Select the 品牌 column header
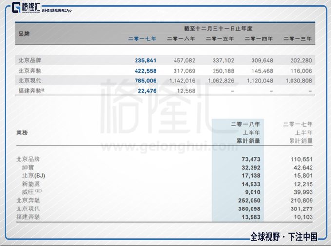Viewport: 331px width, 246px height. point(24,34)
